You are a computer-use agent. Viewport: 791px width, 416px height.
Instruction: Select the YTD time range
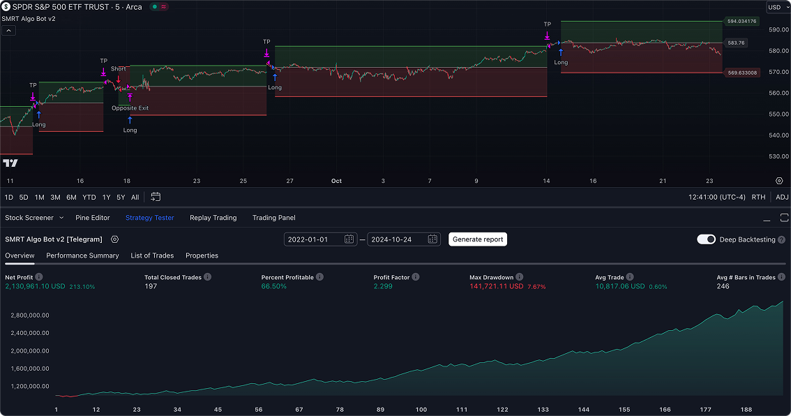coord(89,197)
